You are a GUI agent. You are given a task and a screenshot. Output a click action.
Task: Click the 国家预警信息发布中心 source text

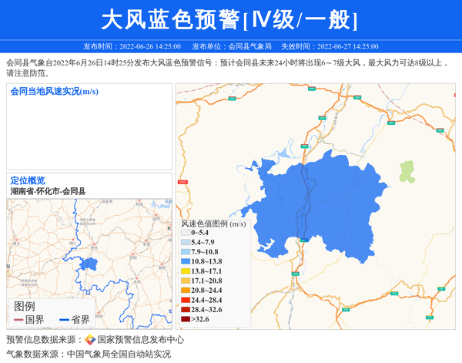[x=141, y=340]
